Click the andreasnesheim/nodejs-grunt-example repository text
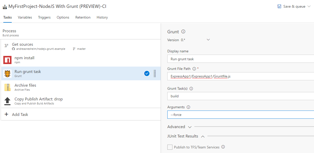 [x=41, y=49]
